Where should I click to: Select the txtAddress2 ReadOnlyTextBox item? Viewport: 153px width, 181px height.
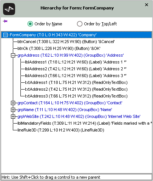[x=76, y=89]
